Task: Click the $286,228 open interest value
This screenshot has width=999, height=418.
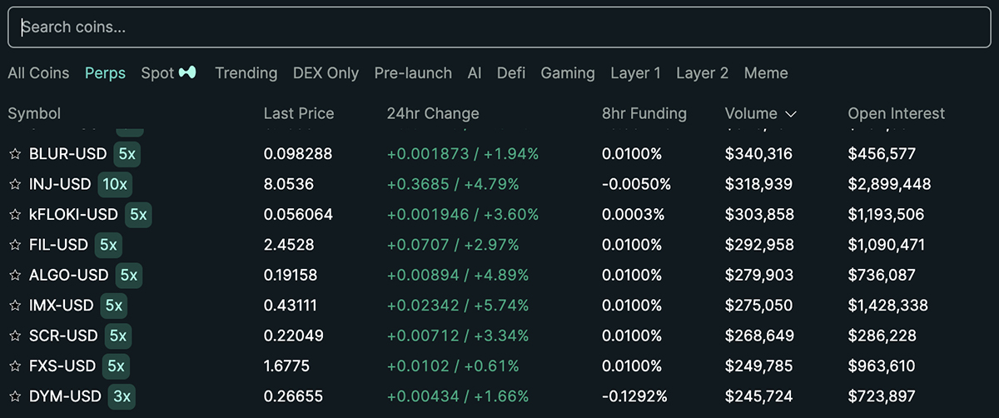Action: 882,336
